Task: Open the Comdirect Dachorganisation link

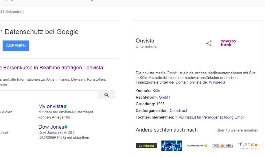Action: pos(178,110)
